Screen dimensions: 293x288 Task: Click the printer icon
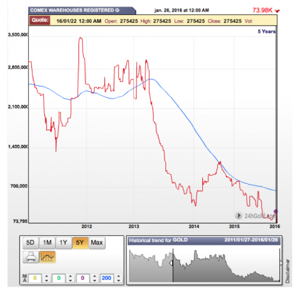coord(31,257)
